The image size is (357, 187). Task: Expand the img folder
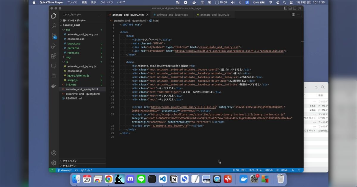tap(68, 57)
